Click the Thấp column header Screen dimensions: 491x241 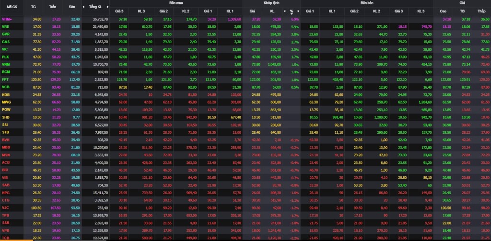(x=481, y=11)
